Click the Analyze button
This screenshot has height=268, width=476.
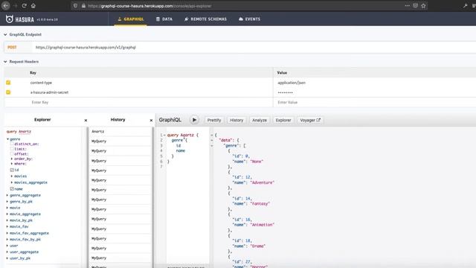click(x=260, y=121)
